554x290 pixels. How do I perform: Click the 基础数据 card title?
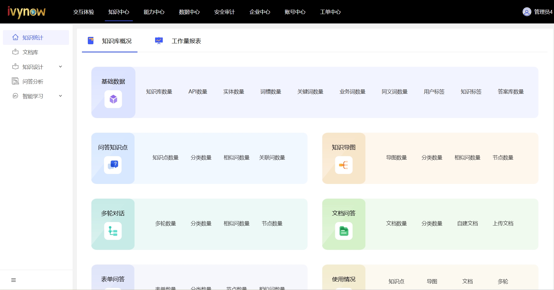tap(113, 81)
